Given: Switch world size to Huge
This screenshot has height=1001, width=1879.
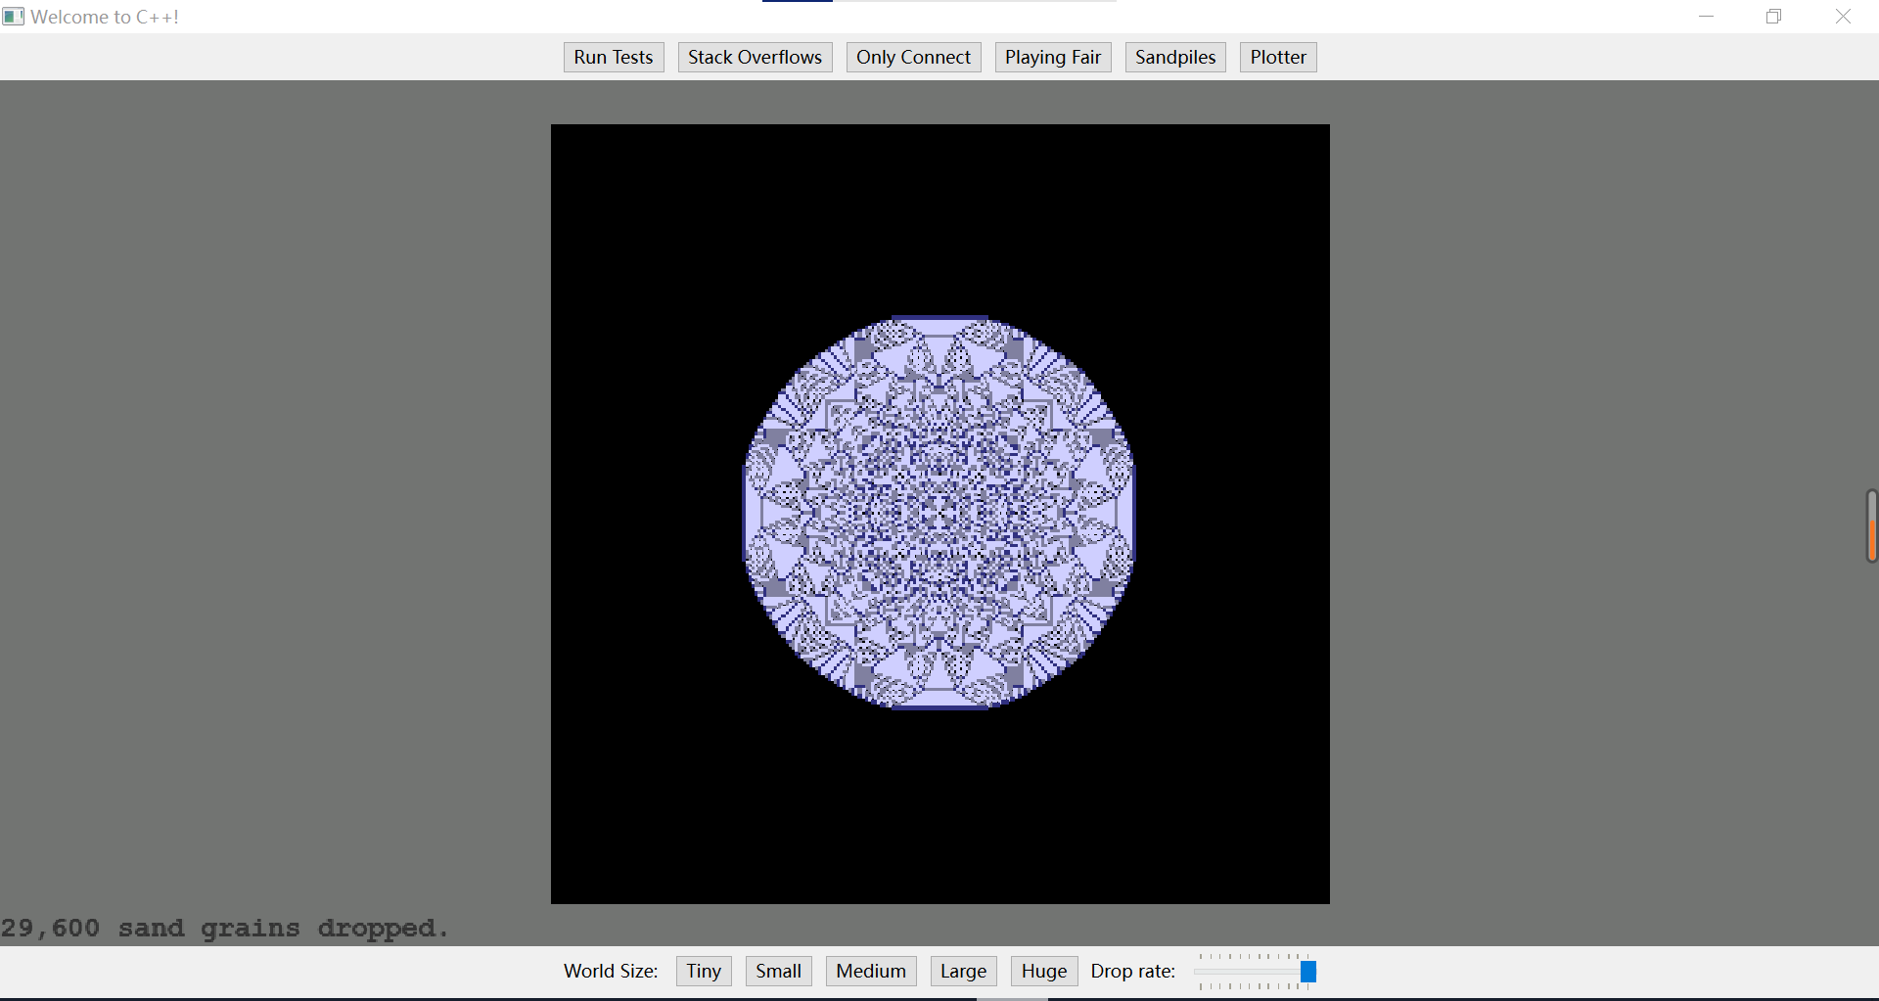Looking at the screenshot, I should [1044, 971].
